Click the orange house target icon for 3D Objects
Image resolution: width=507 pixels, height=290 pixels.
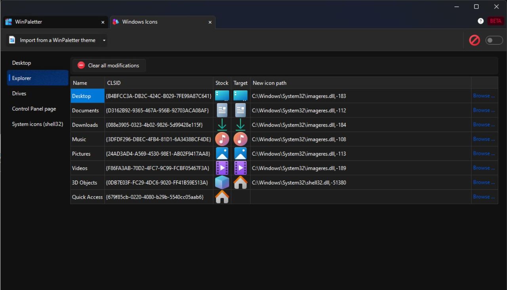click(240, 182)
